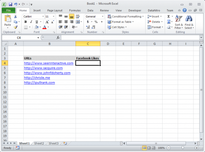Open the General number format dropdown
Screen dimensions: 205x152
102,17
